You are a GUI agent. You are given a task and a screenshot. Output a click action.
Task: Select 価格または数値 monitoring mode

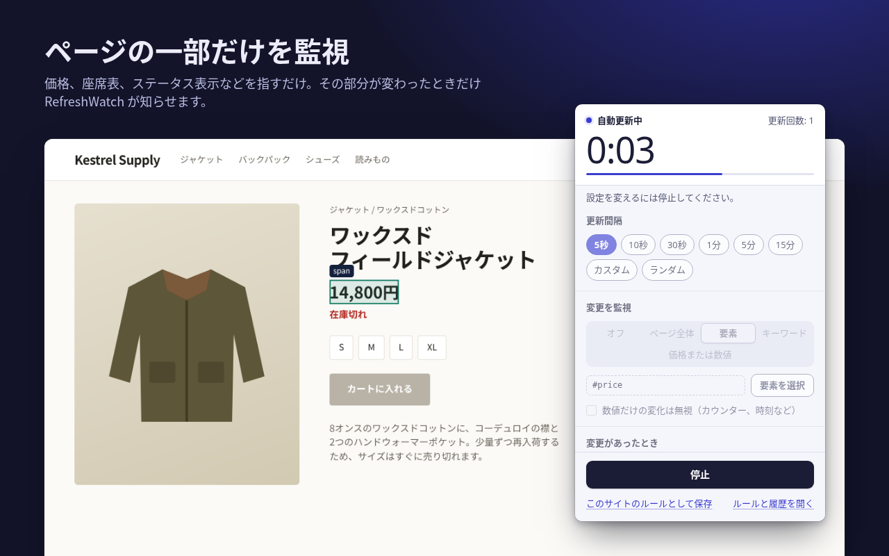tap(700, 354)
